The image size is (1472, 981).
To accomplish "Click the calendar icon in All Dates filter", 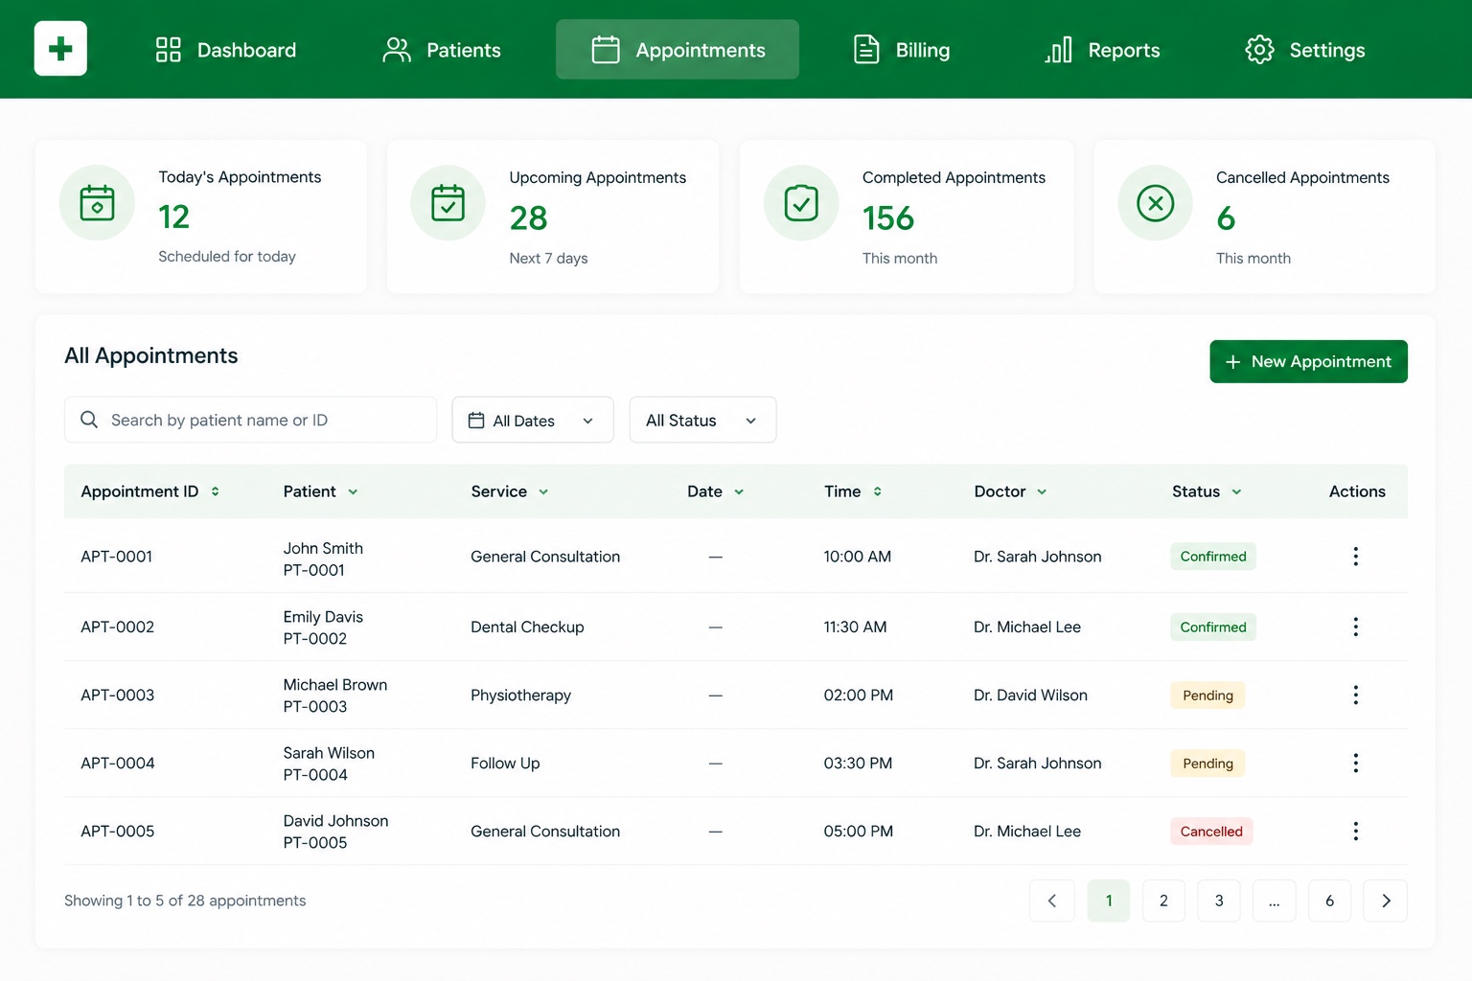I will click(x=476, y=421).
